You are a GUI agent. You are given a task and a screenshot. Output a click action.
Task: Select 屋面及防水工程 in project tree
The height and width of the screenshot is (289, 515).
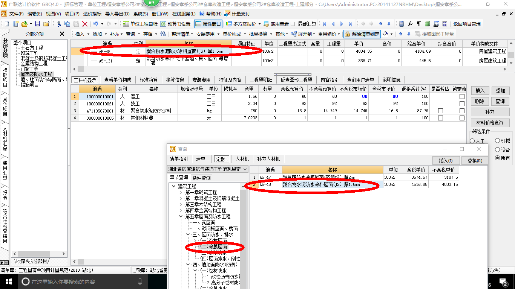[x=36, y=75]
